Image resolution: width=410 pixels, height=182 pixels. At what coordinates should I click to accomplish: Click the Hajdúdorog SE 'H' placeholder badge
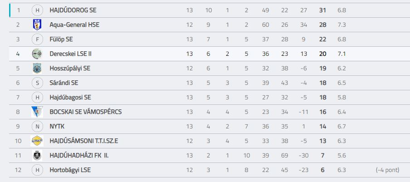(x=37, y=10)
